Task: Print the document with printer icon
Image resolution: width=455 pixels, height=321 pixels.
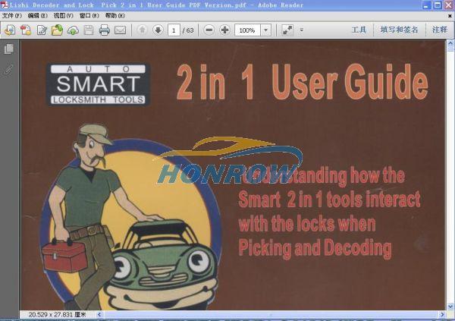Action: (x=104, y=30)
